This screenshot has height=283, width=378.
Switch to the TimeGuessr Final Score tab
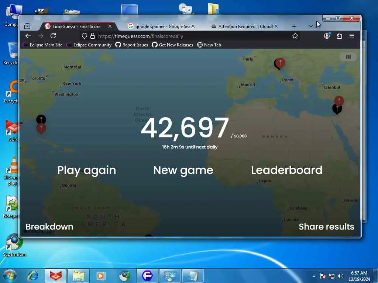coord(76,26)
